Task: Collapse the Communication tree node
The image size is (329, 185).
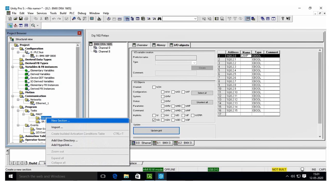Action: pyautogui.click(x=13, y=96)
